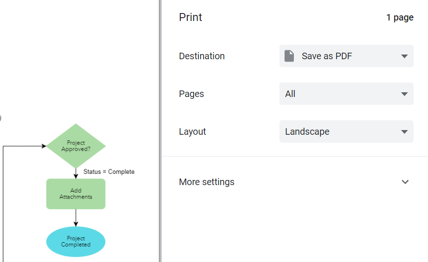Open the Save as PDF destination dropdown
428x262 pixels.
click(346, 56)
